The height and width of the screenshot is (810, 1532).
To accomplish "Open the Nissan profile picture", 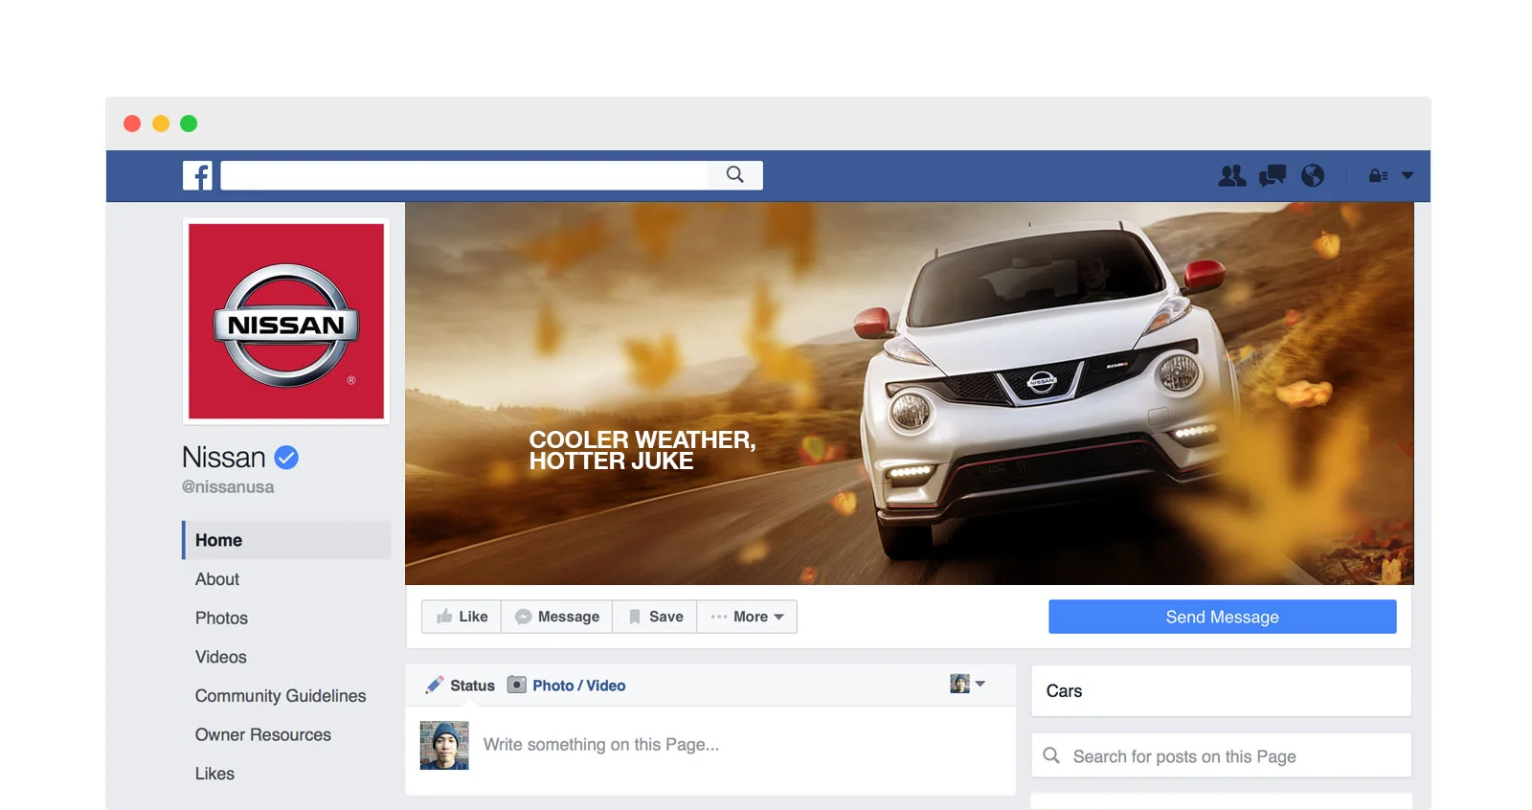I will pos(286,322).
